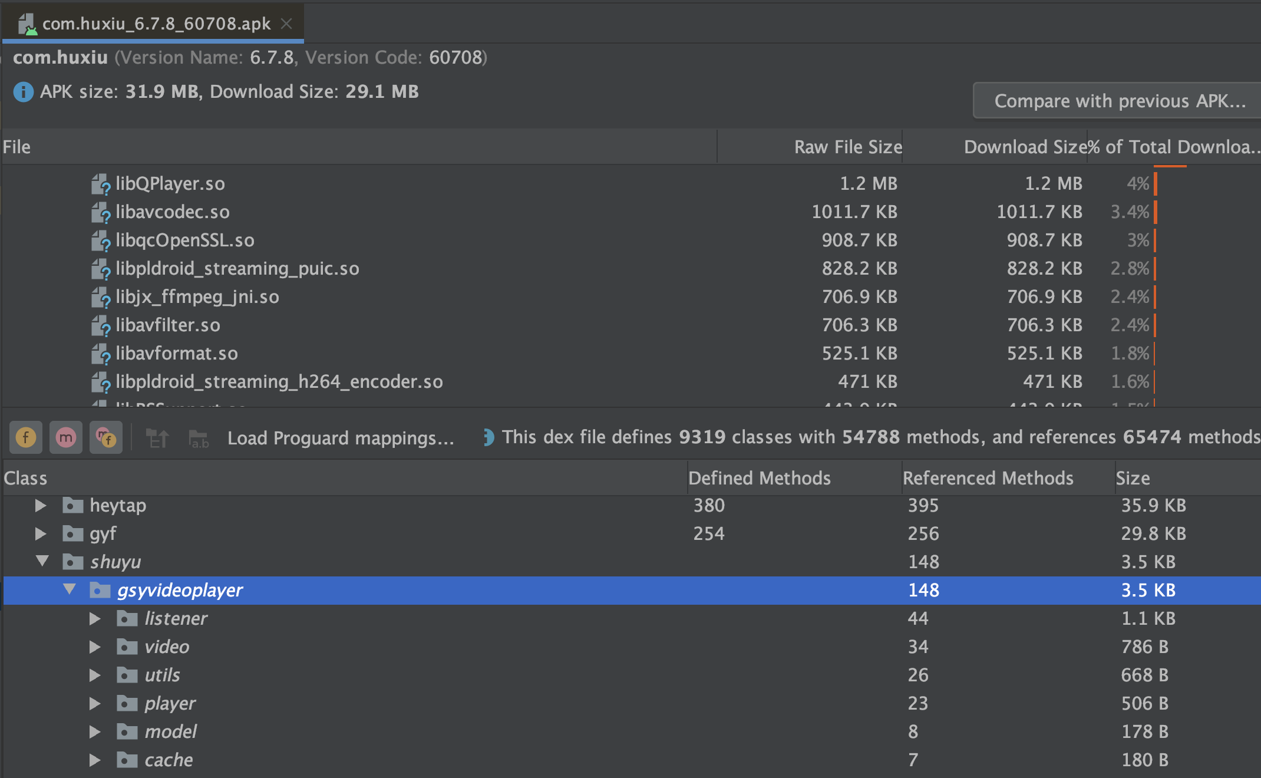
Task: Click the model package folder icon
Action: pyautogui.click(x=127, y=731)
